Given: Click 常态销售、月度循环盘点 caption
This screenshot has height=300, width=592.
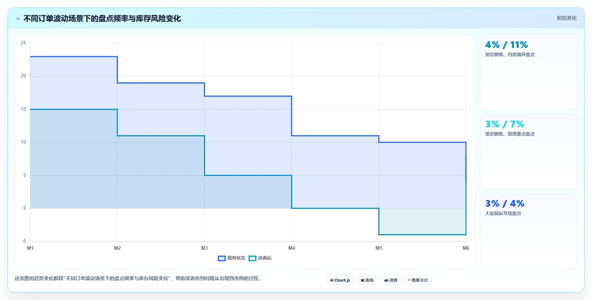Looking at the screenshot, I should point(510,55).
